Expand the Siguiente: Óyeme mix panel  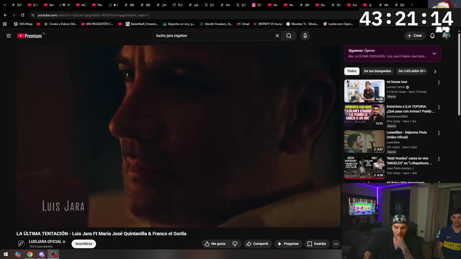[x=434, y=54]
